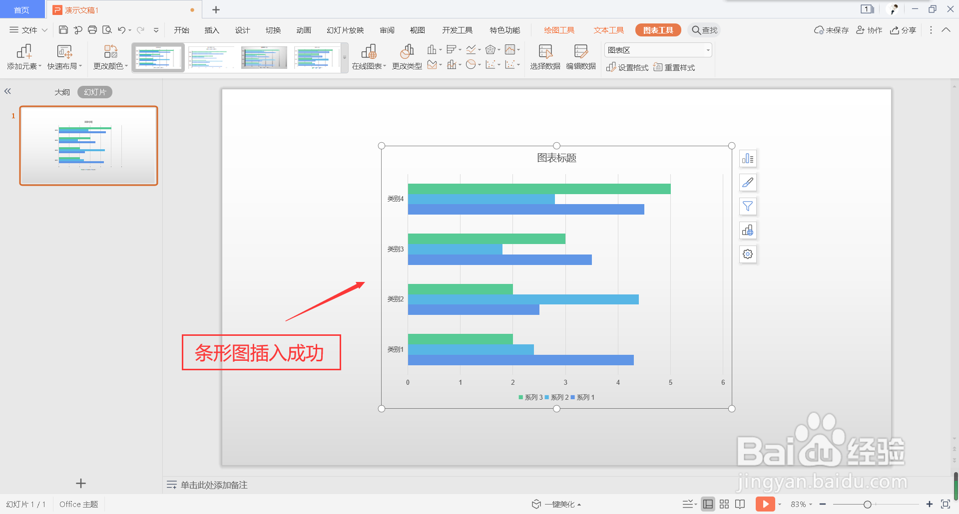Viewport: 959px width, 514px height.
Task: Expand the chart style gallery with the arrow
Action: coord(344,57)
